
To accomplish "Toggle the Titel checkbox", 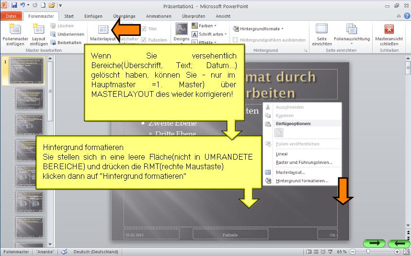I will (x=144, y=29).
